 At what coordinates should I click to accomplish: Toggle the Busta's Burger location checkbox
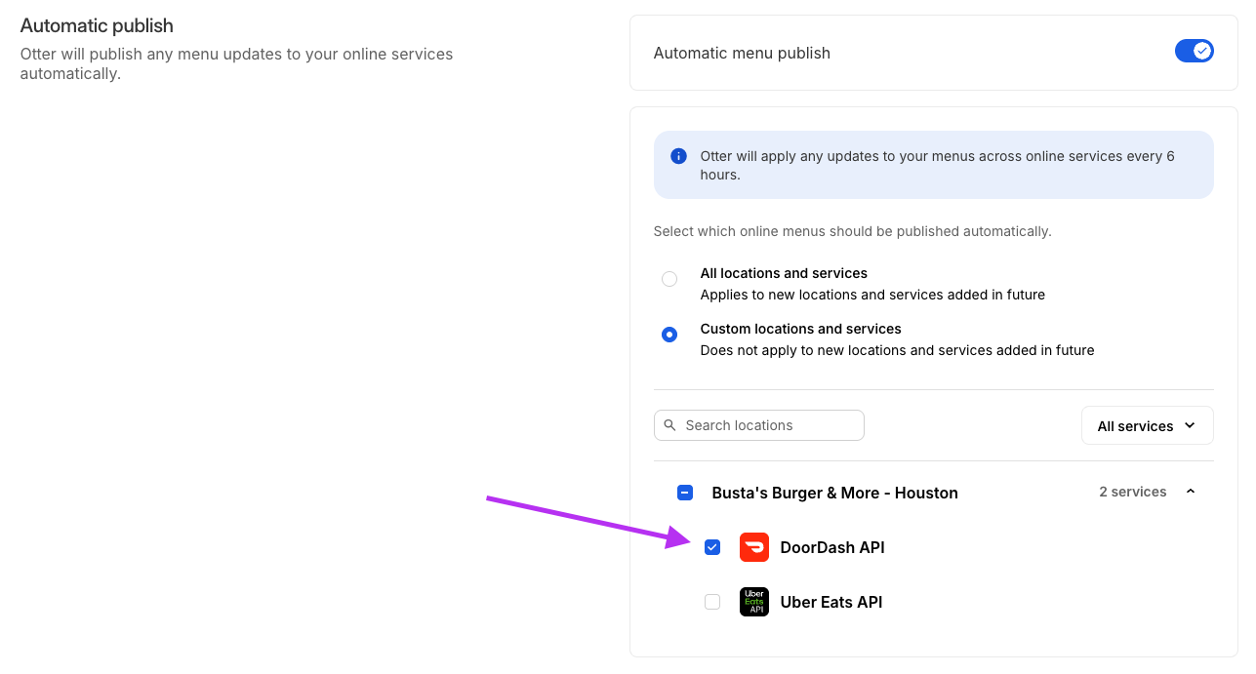[x=685, y=493]
